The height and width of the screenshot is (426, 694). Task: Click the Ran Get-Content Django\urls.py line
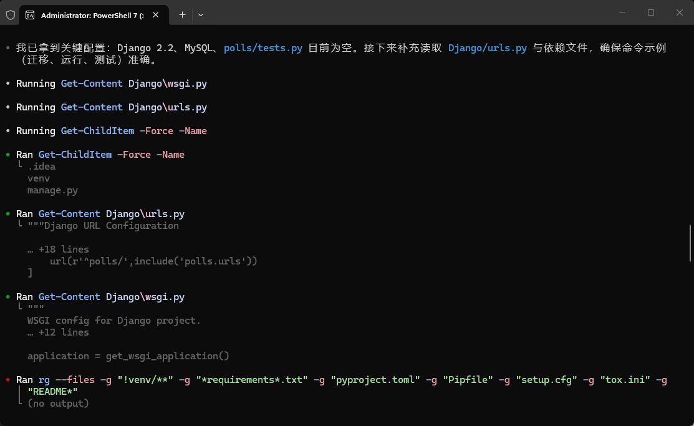[100, 214]
